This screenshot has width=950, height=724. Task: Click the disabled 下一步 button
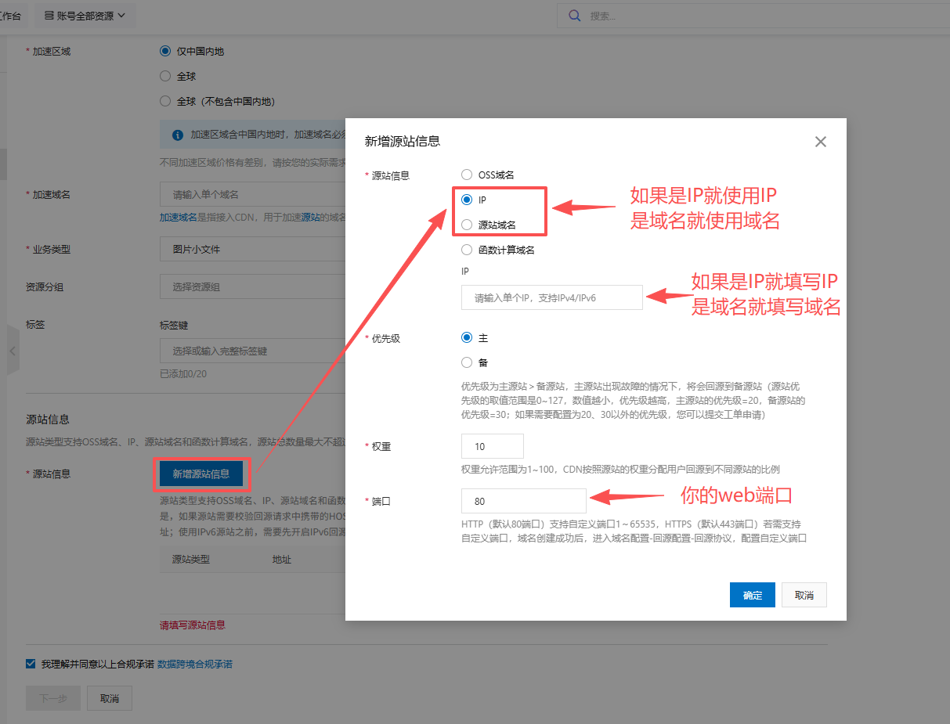coord(53,698)
